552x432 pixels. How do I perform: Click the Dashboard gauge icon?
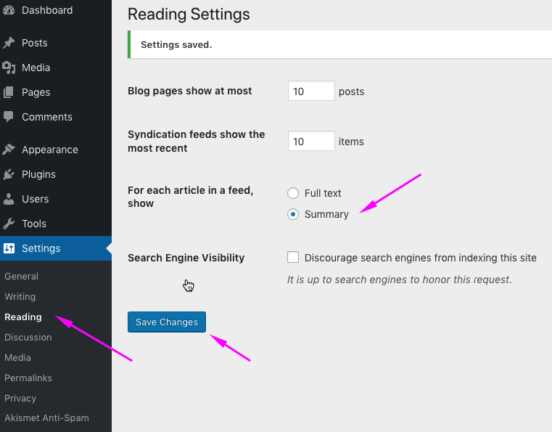[x=9, y=10]
